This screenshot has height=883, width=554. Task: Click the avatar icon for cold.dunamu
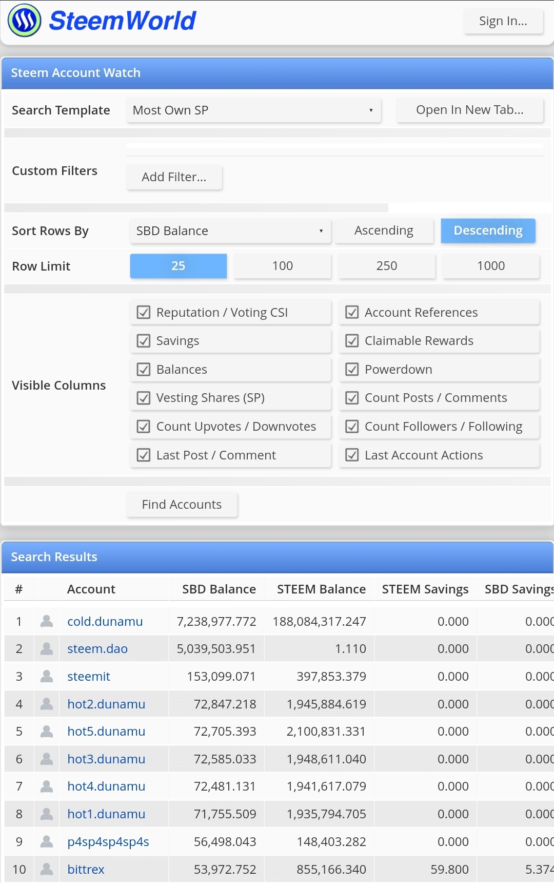tap(47, 621)
